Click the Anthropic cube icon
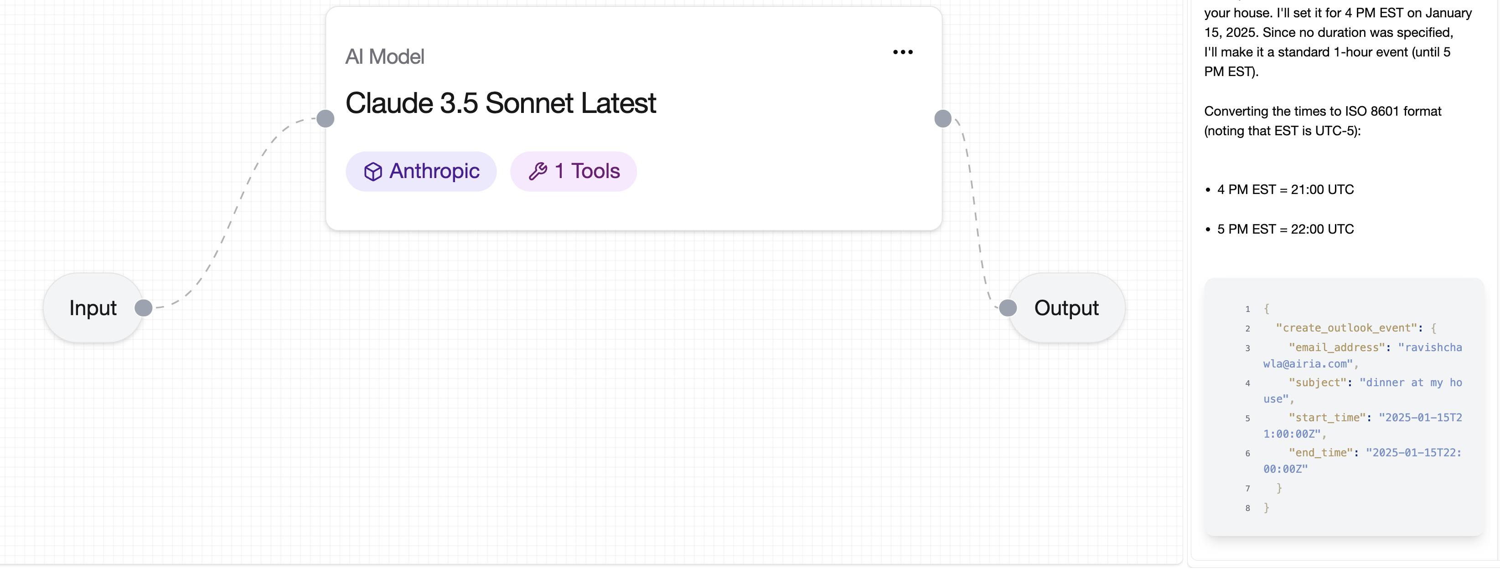This screenshot has height=572, width=1500. pos(372,172)
